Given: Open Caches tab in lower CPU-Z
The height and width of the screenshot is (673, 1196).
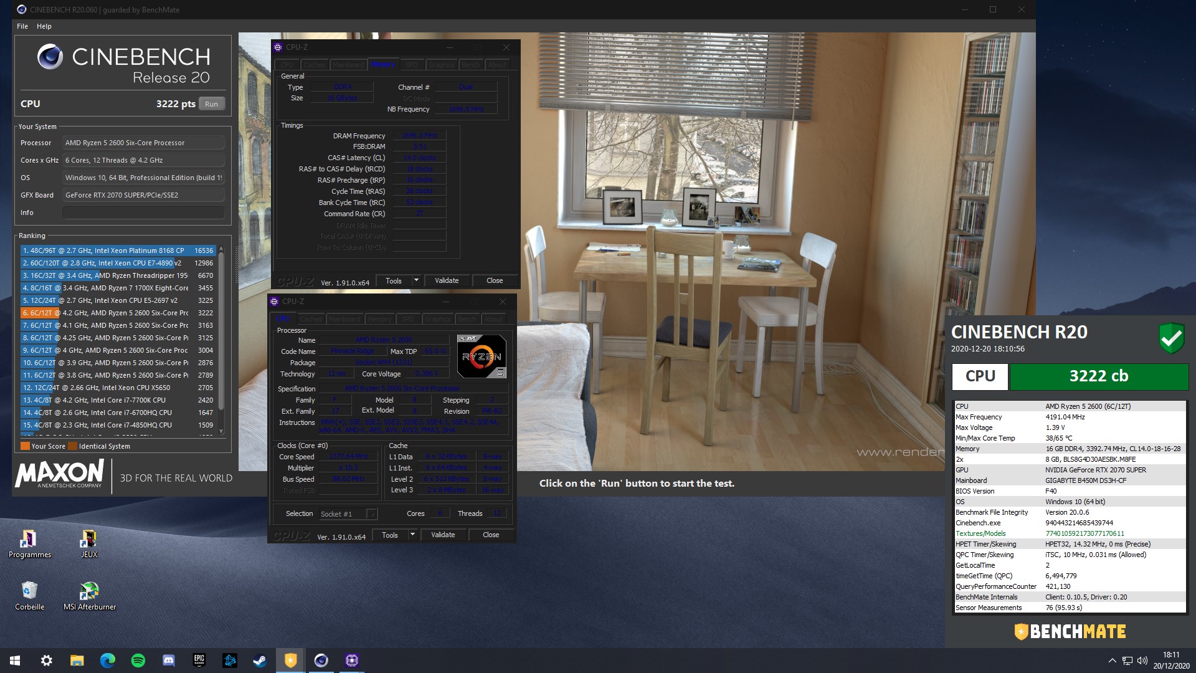Looking at the screenshot, I should 310,318.
